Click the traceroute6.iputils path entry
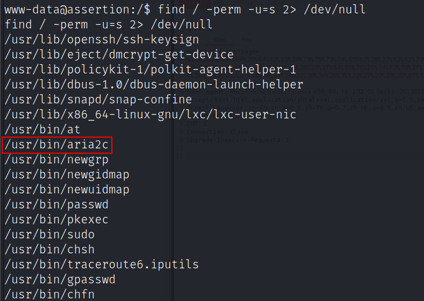 point(102,265)
